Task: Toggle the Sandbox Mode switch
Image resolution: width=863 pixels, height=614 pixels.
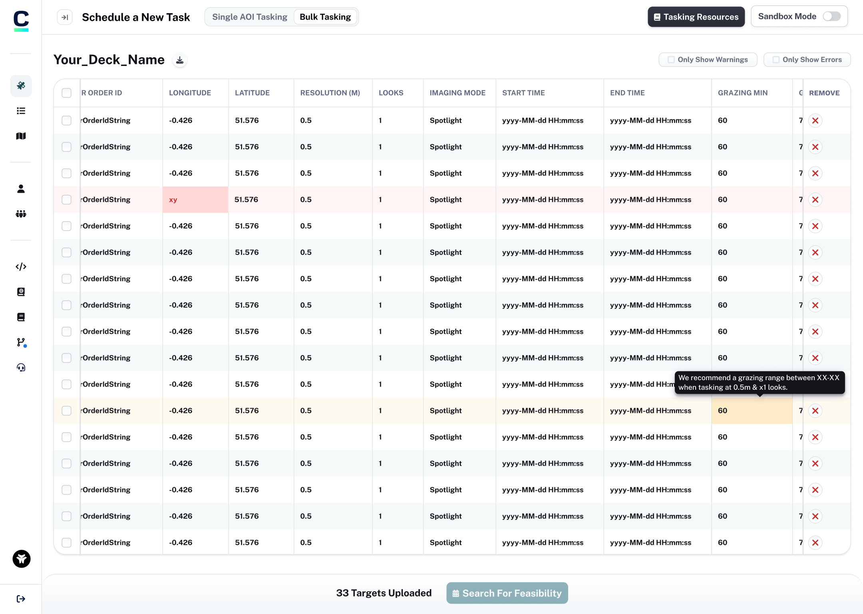Action: (x=831, y=16)
